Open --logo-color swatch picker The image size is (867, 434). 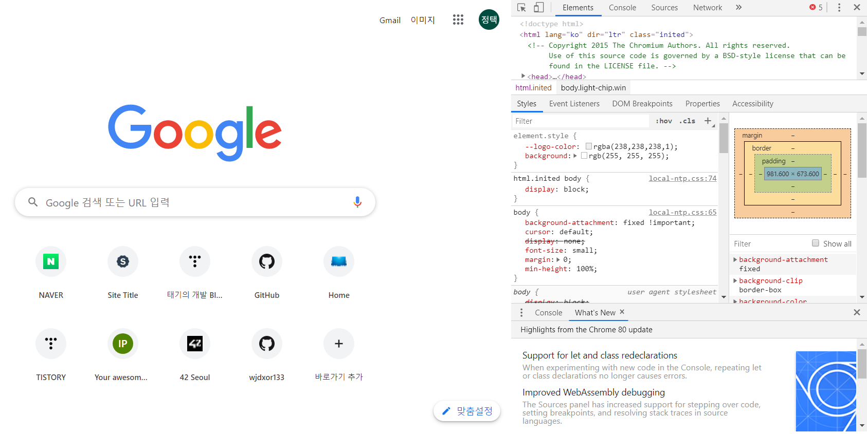589,146
